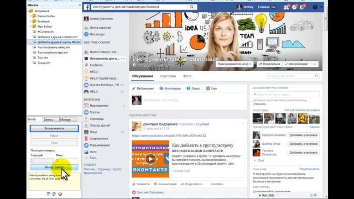Click Воспроизвести button
354x199 pixels.
pyautogui.click(x=54, y=128)
